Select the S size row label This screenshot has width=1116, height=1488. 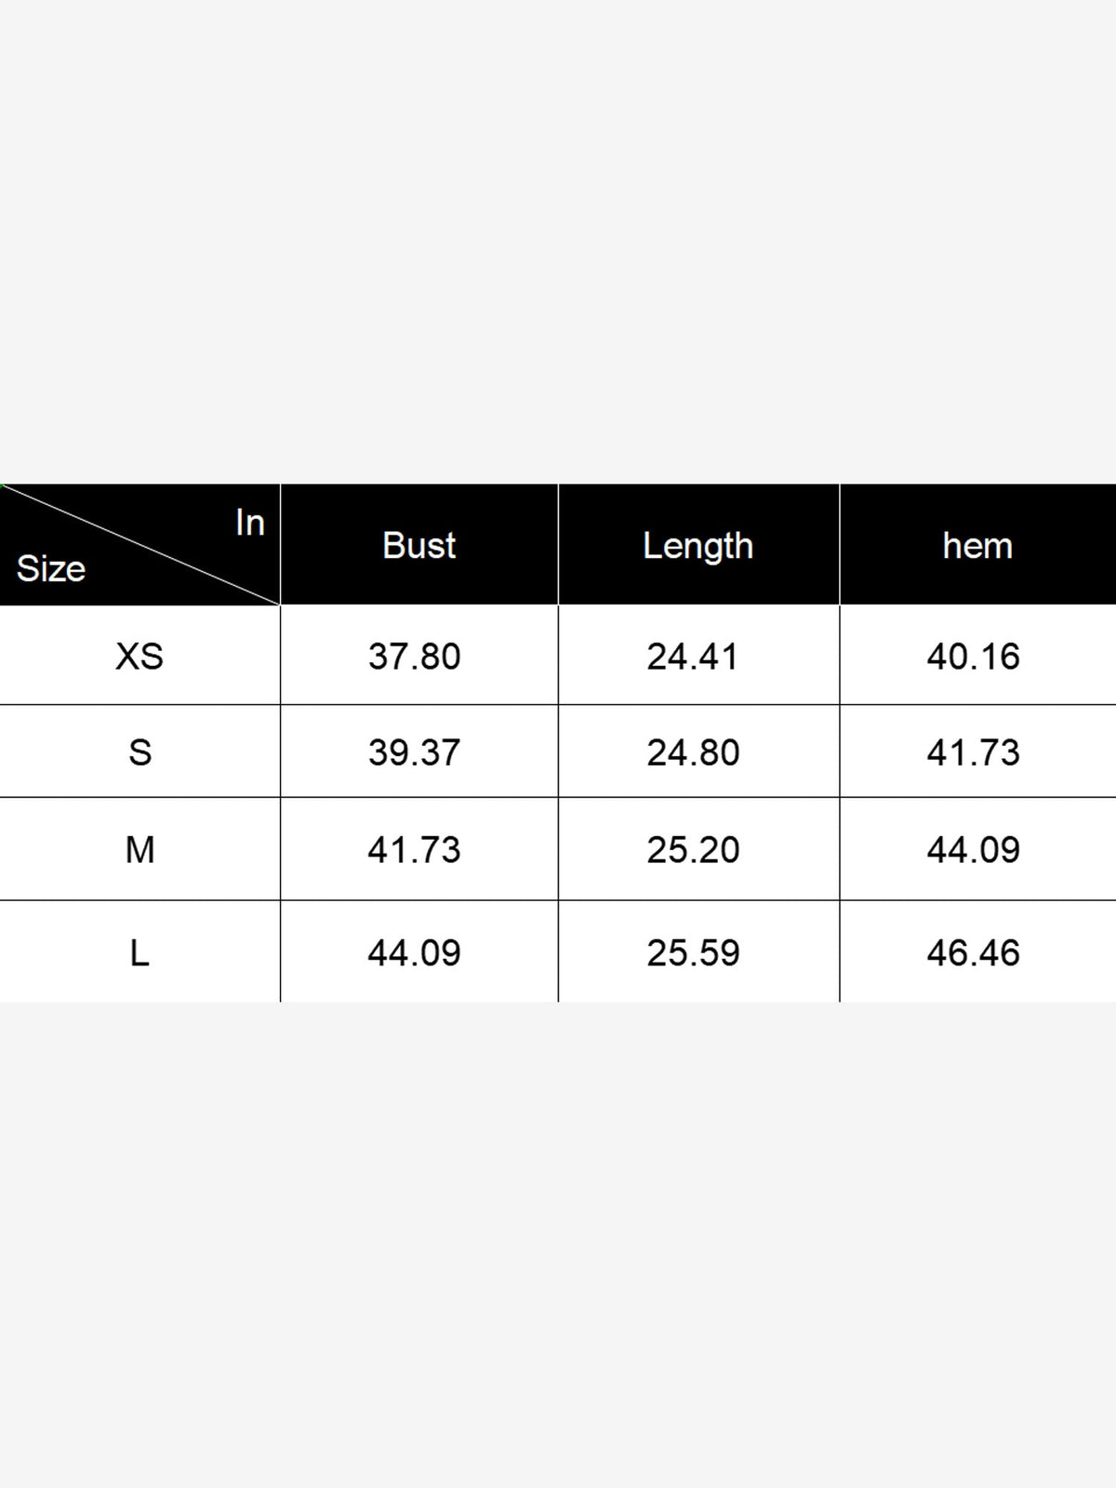point(139,752)
